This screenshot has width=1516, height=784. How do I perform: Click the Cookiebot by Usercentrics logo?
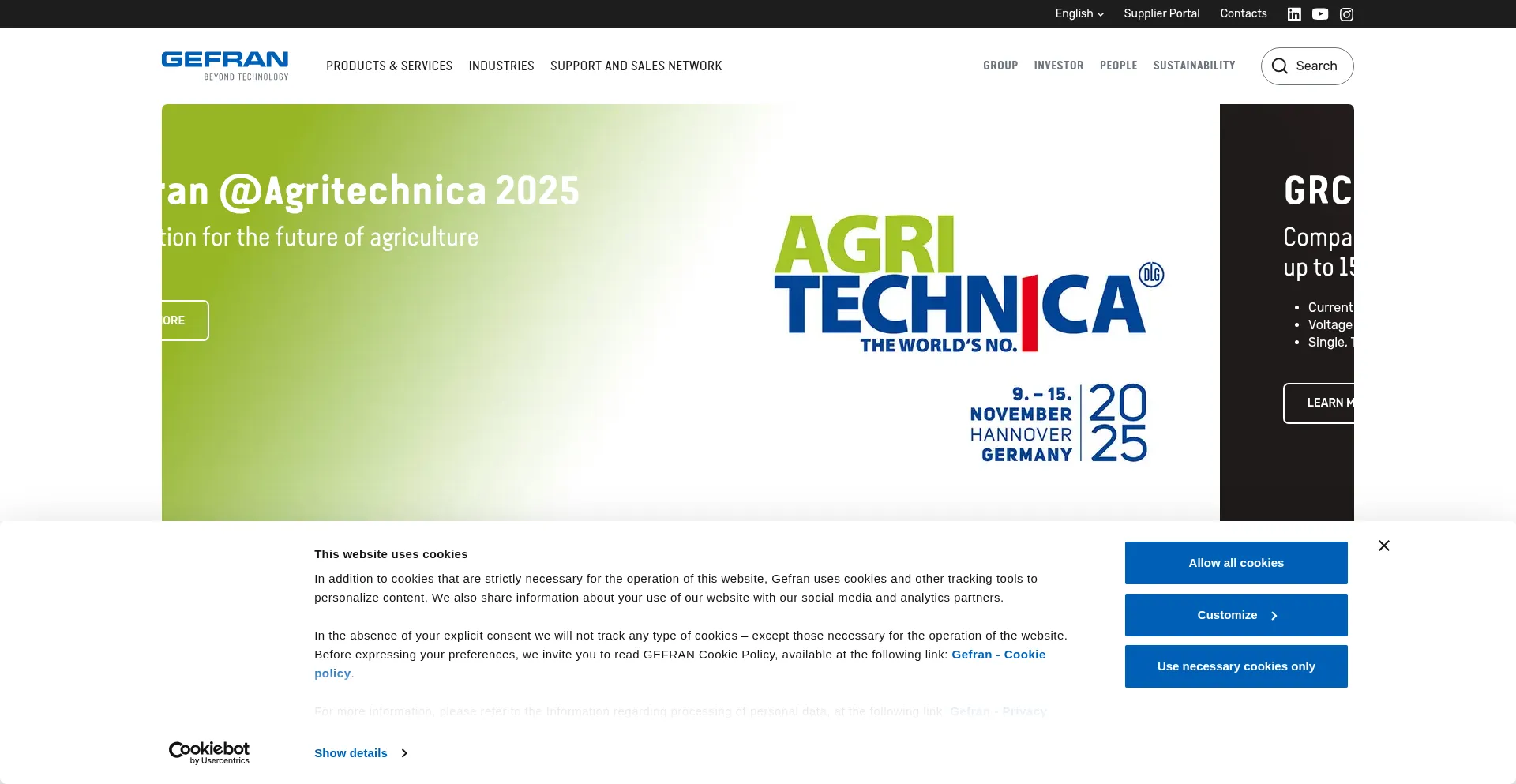209,752
